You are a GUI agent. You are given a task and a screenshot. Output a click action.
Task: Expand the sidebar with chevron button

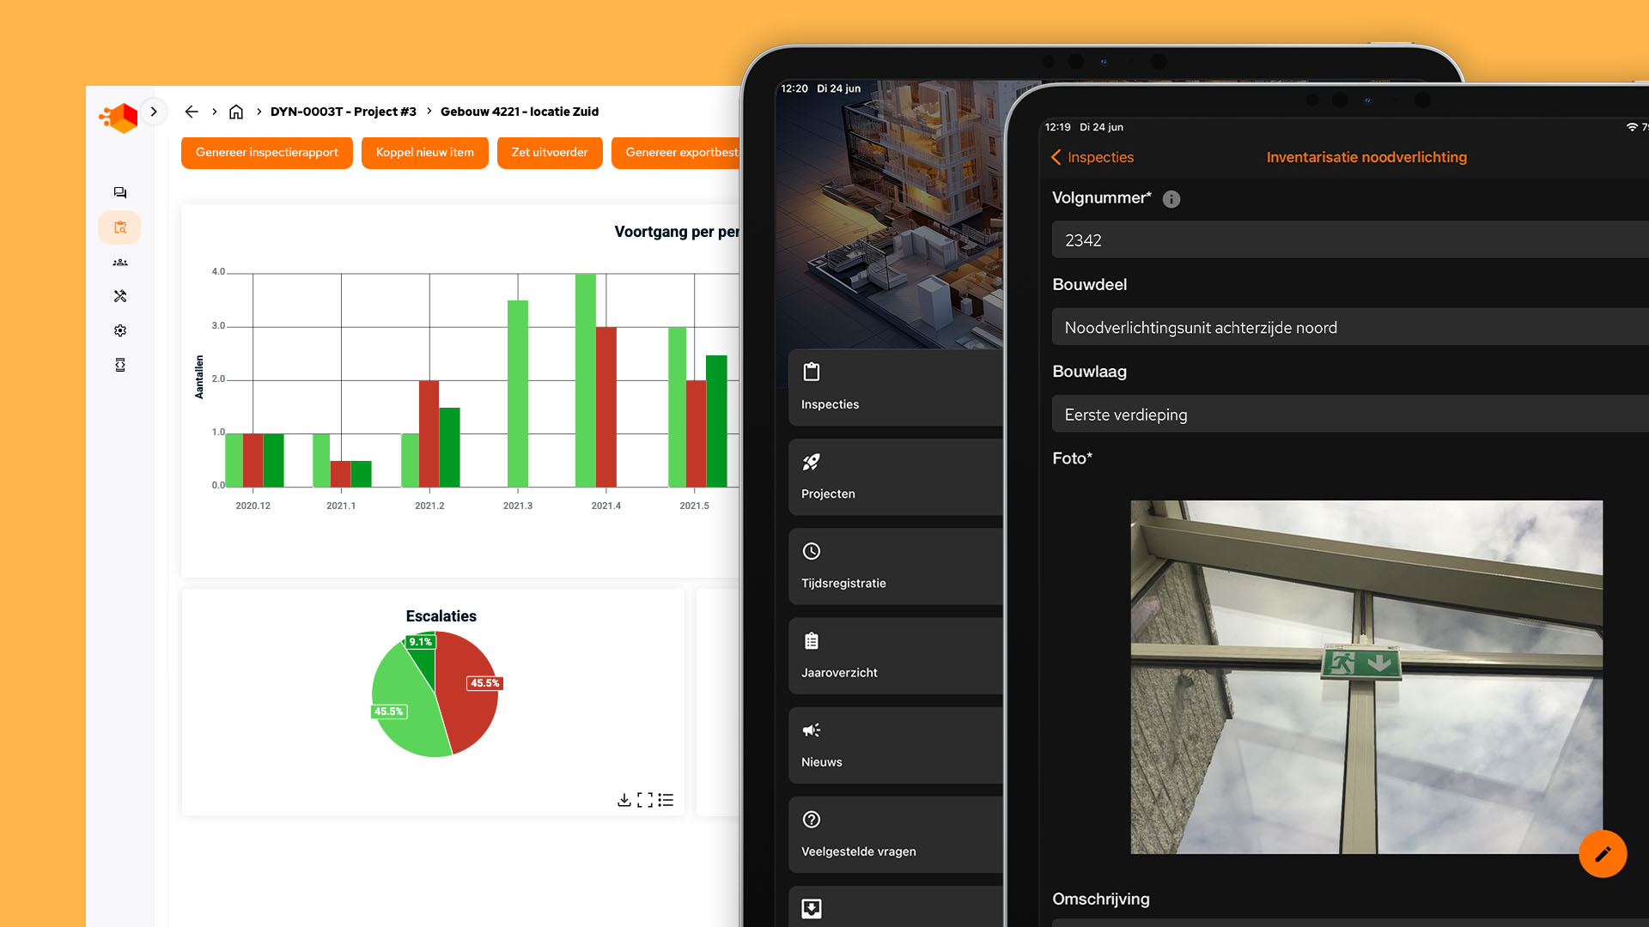click(154, 112)
